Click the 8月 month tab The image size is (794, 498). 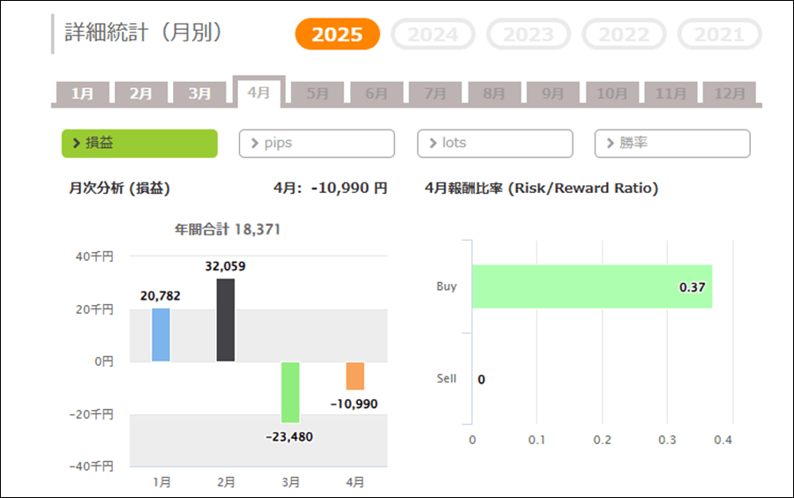pos(494,93)
